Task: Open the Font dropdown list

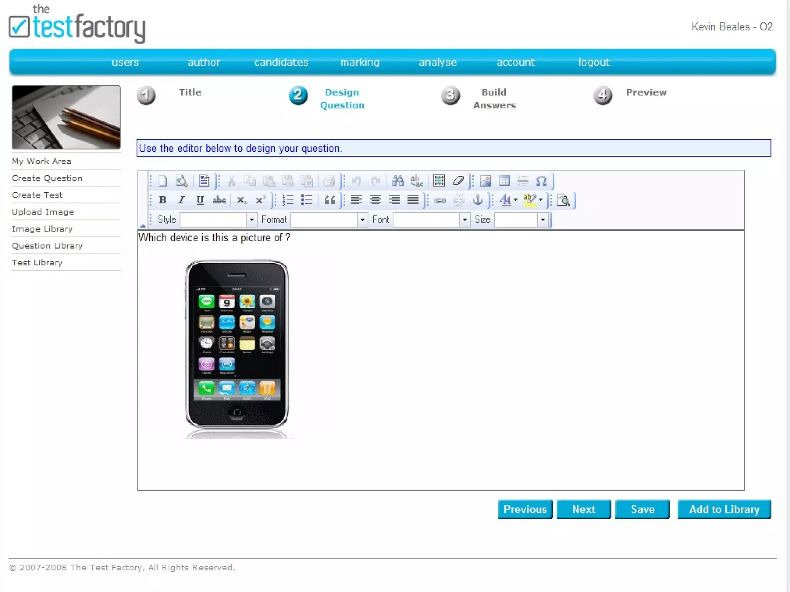Action: pyautogui.click(x=464, y=220)
